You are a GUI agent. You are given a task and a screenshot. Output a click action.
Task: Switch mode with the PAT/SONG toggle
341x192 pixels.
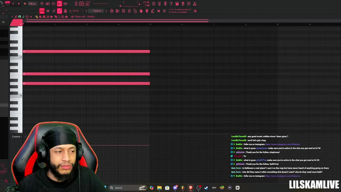coord(8,4)
